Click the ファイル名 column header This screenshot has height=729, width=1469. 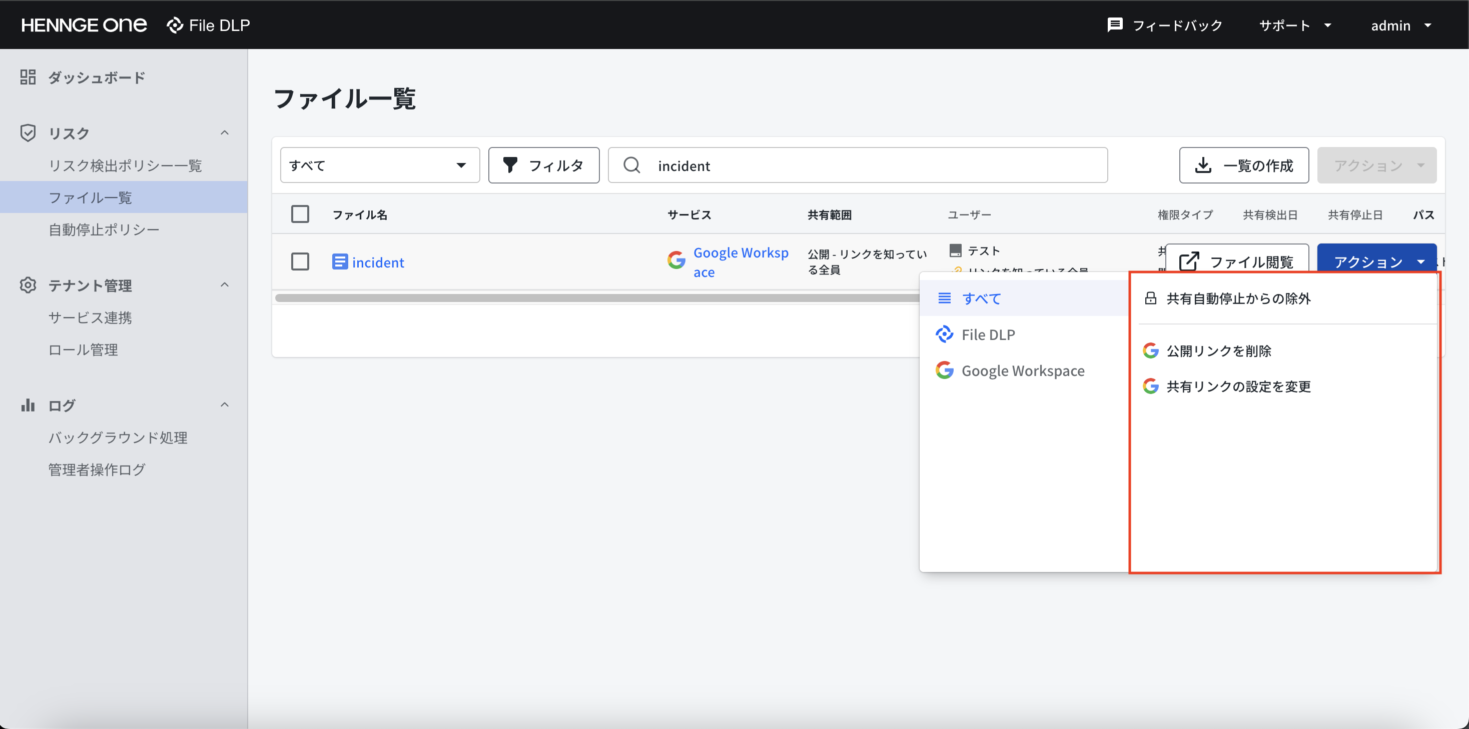click(x=360, y=214)
